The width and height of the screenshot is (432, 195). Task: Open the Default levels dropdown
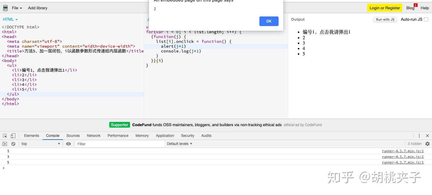coord(180,144)
